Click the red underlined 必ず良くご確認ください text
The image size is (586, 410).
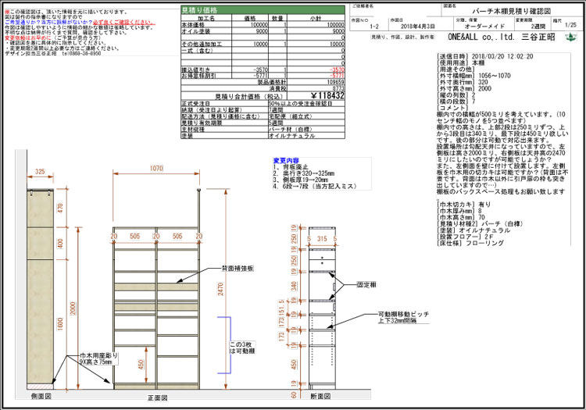[x=124, y=23]
